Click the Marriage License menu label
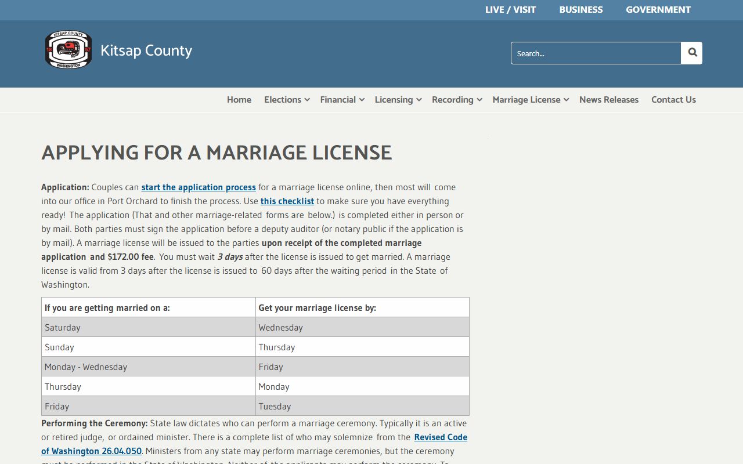The image size is (743, 464). (x=526, y=100)
